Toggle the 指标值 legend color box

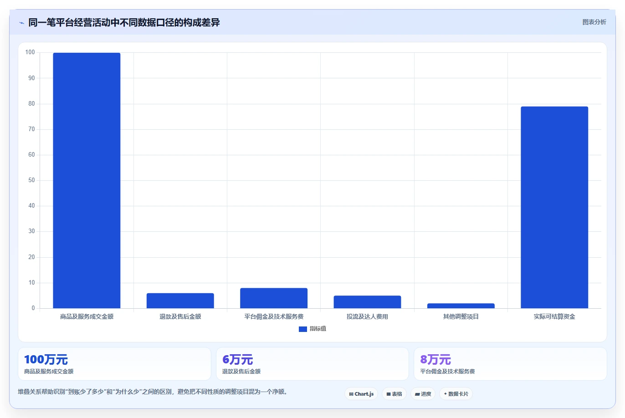click(302, 329)
